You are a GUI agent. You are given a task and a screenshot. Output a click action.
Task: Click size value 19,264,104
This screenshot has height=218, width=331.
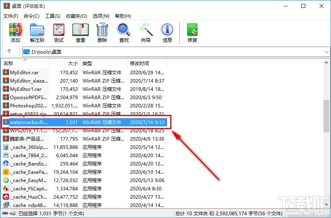click(66, 172)
